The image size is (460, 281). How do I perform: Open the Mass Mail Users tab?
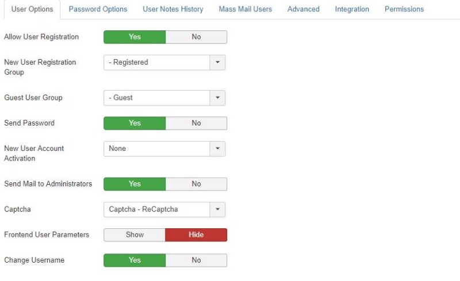click(x=246, y=9)
